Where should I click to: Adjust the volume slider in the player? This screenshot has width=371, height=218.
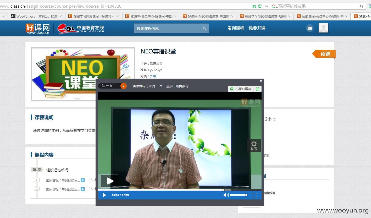point(238,195)
